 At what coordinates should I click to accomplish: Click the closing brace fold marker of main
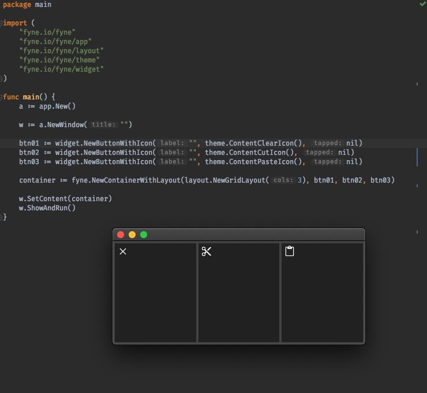[1, 217]
